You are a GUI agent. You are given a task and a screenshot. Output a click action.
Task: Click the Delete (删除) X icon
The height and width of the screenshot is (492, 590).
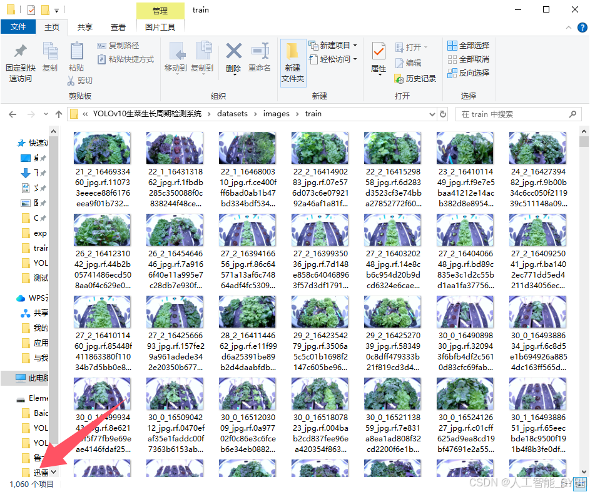(x=233, y=51)
